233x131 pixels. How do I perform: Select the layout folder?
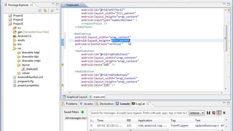pyautogui.click(x=25, y=65)
